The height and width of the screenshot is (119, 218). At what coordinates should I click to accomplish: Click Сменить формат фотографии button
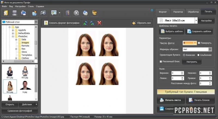[62, 23]
